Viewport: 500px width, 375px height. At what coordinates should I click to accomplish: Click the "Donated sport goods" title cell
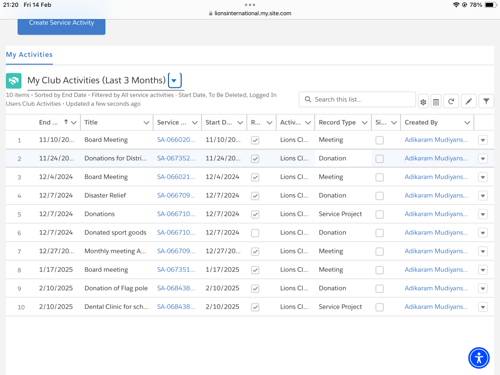[115, 232]
